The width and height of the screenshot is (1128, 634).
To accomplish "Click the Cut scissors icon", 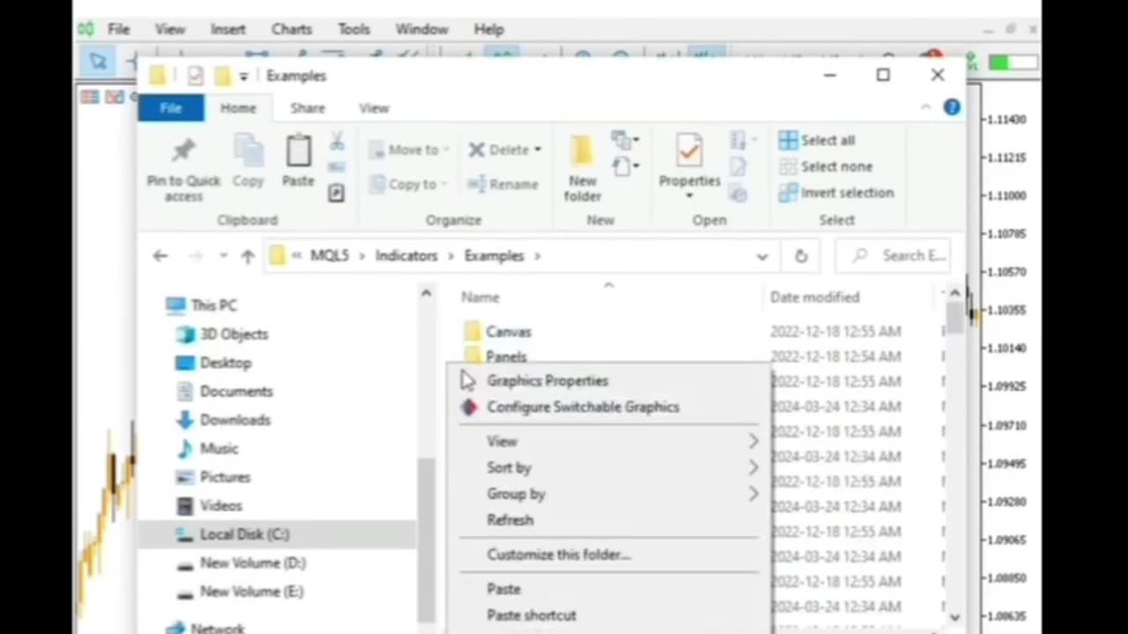I will (337, 141).
